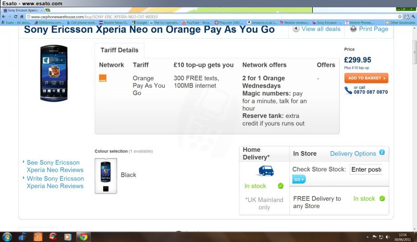Click the Add to Basket button

point(366,78)
